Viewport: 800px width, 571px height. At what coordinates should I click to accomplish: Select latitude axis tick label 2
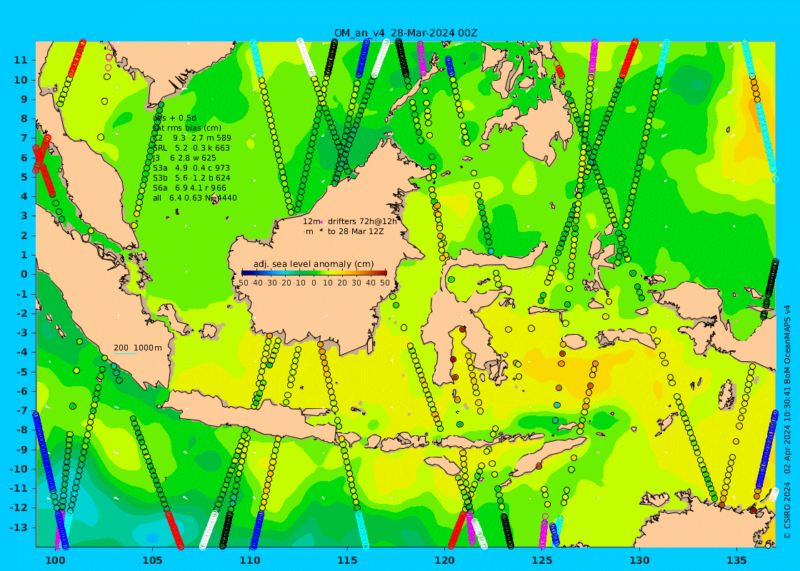click(x=24, y=235)
